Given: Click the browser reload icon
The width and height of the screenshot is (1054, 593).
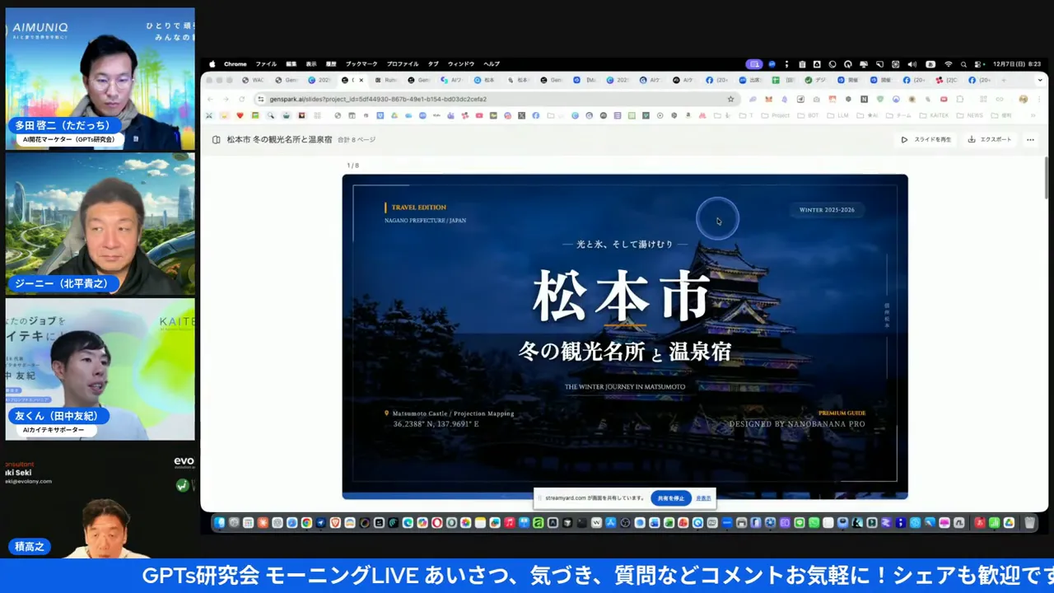Looking at the screenshot, I should pos(242,99).
